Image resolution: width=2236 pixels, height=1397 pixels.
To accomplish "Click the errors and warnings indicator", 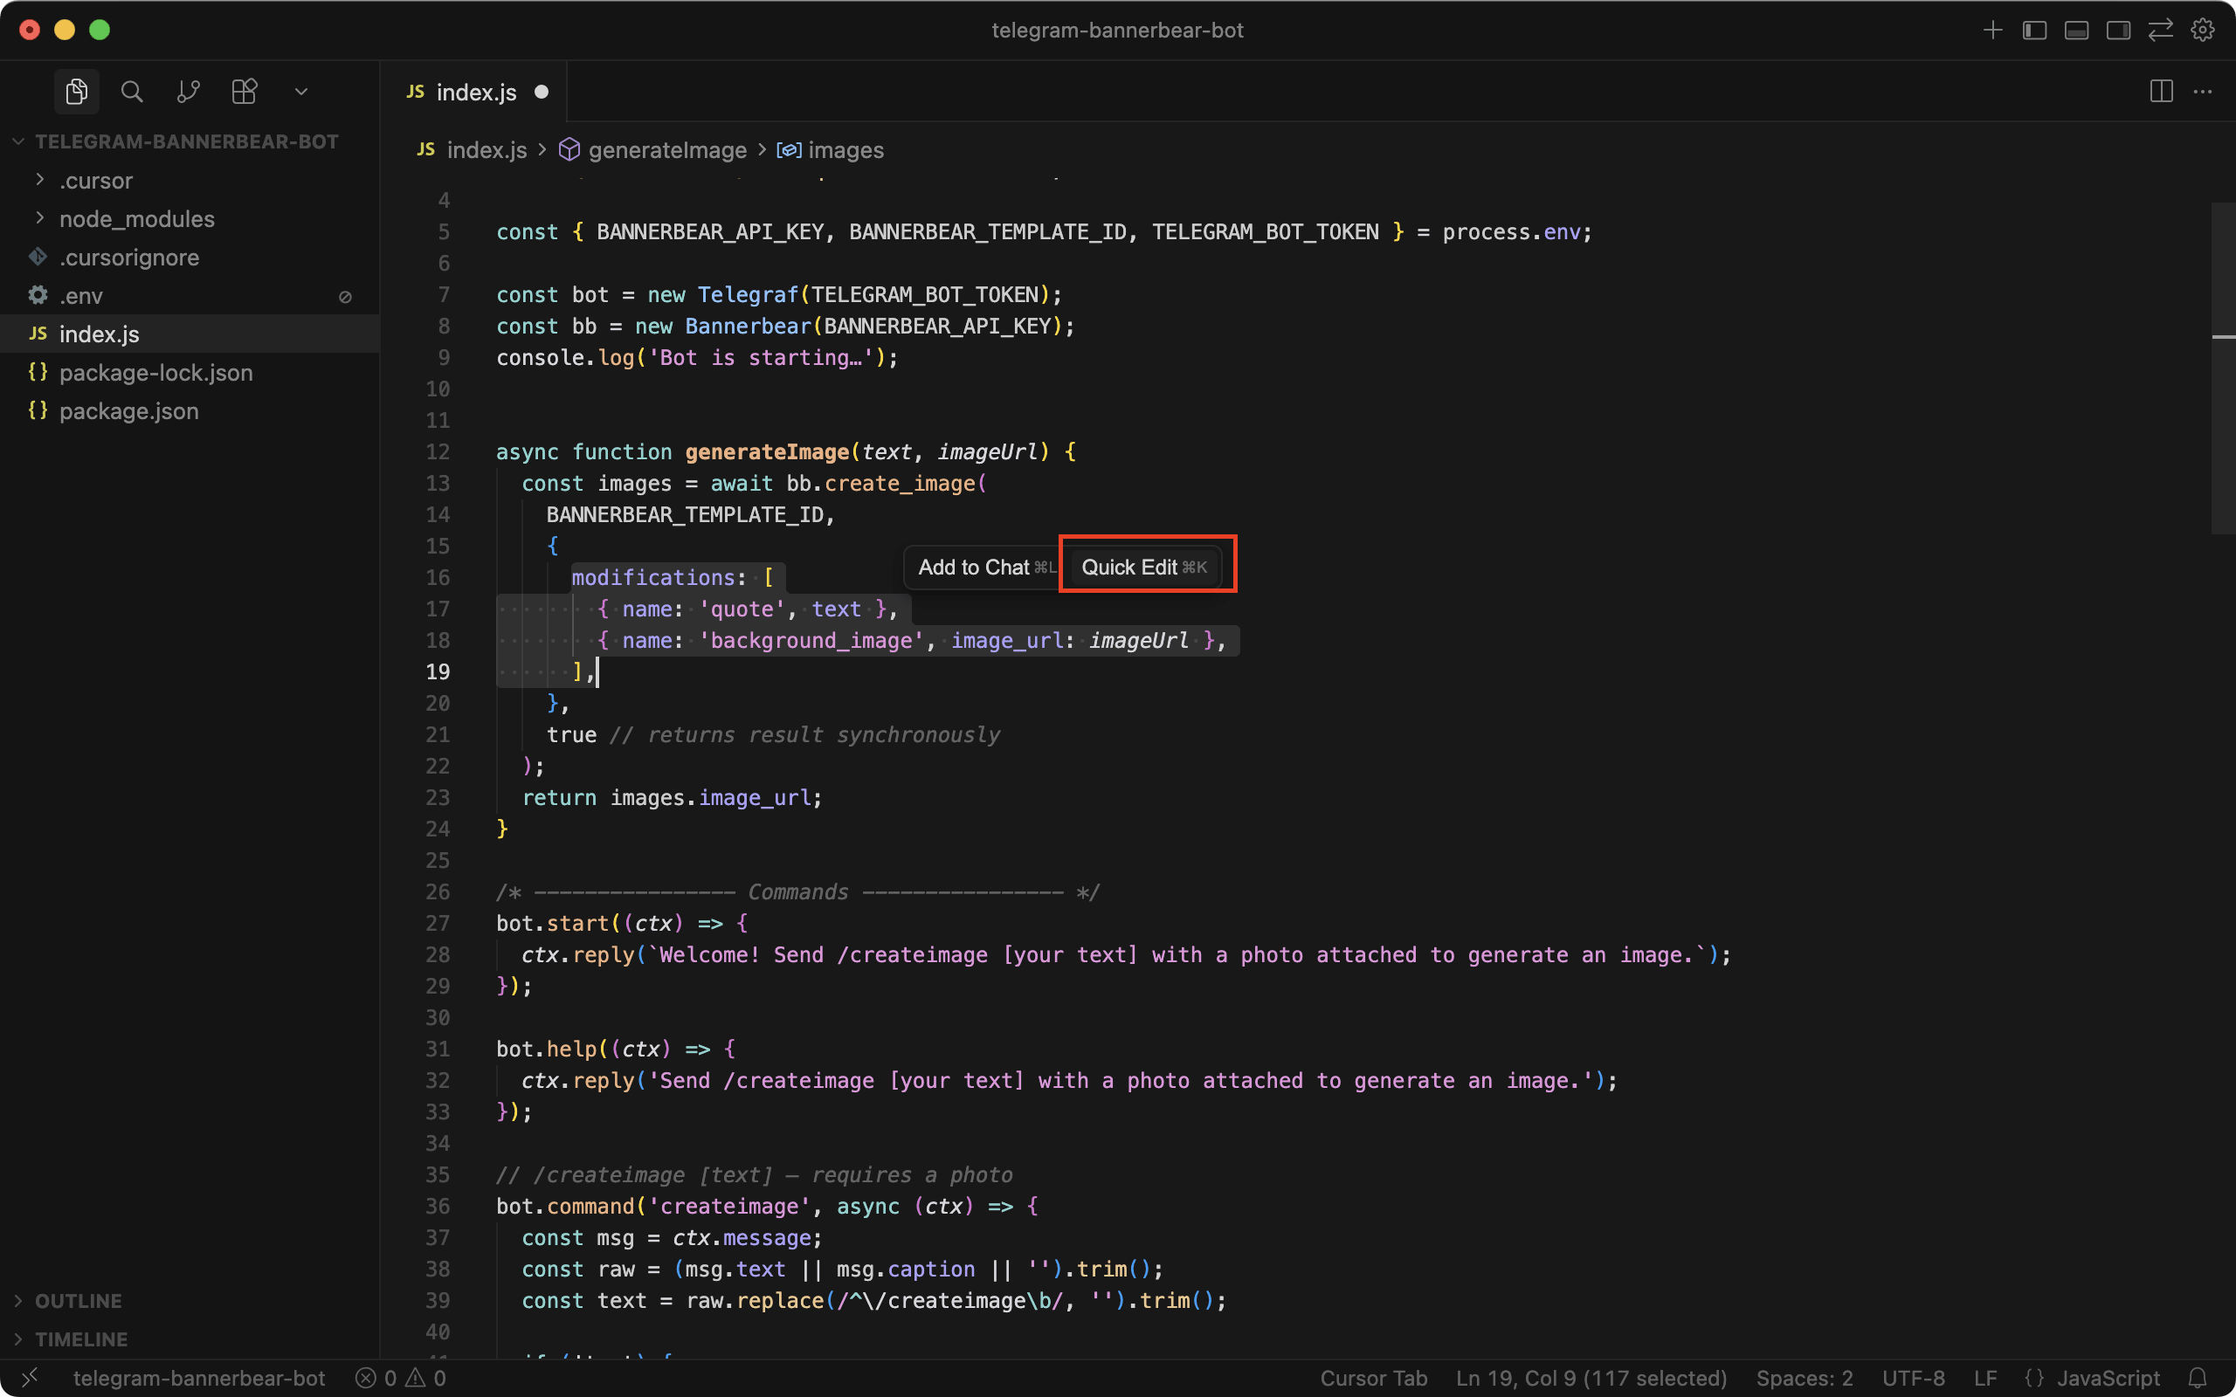I will tap(401, 1378).
